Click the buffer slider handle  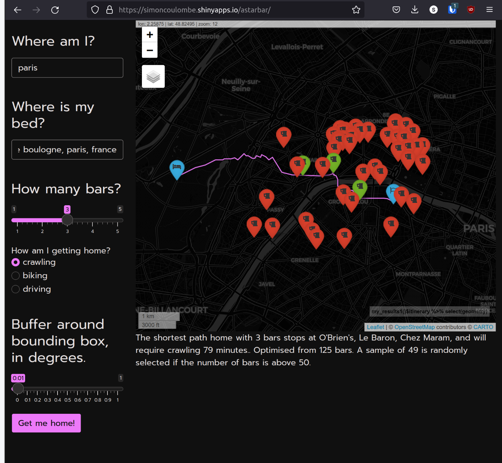click(x=18, y=388)
